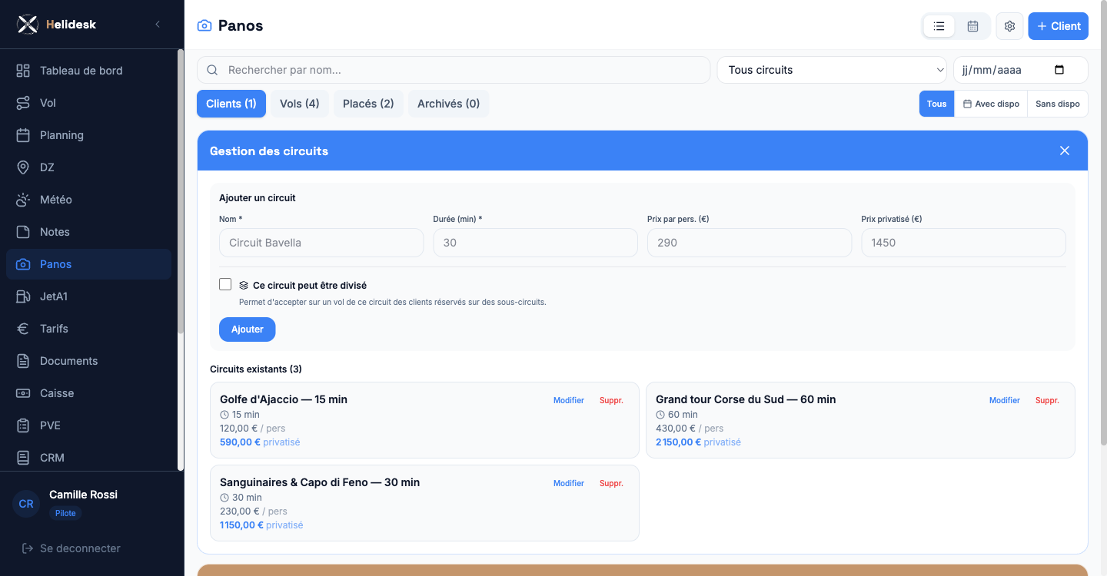The image size is (1107, 576).
Task: Open settings gear in header
Action: pyautogui.click(x=1009, y=26)
